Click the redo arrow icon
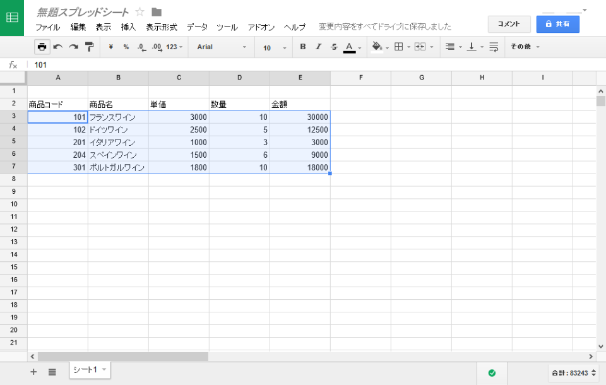Image resolution: width=606 pixels, height=385 pixels. (x=74, y=47)
